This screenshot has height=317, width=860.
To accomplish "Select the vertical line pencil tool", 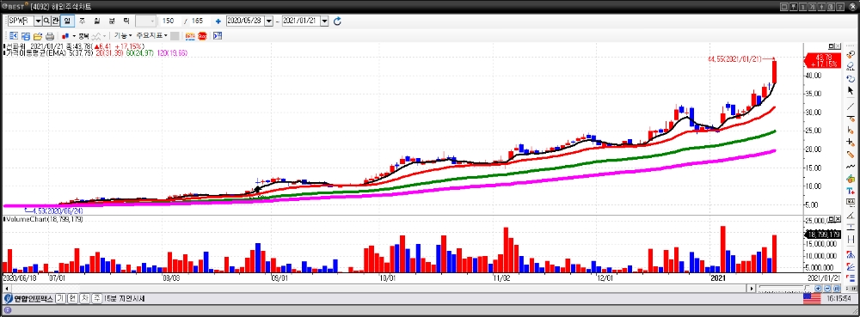I will pos(851,131).
